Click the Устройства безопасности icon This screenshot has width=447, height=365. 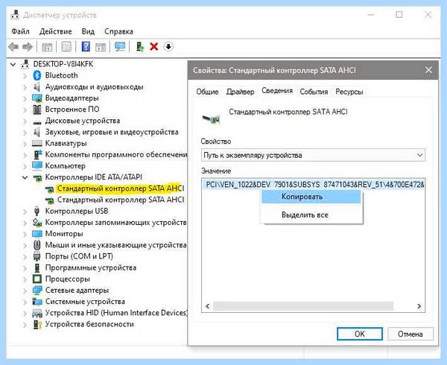[x=37, y=324]
